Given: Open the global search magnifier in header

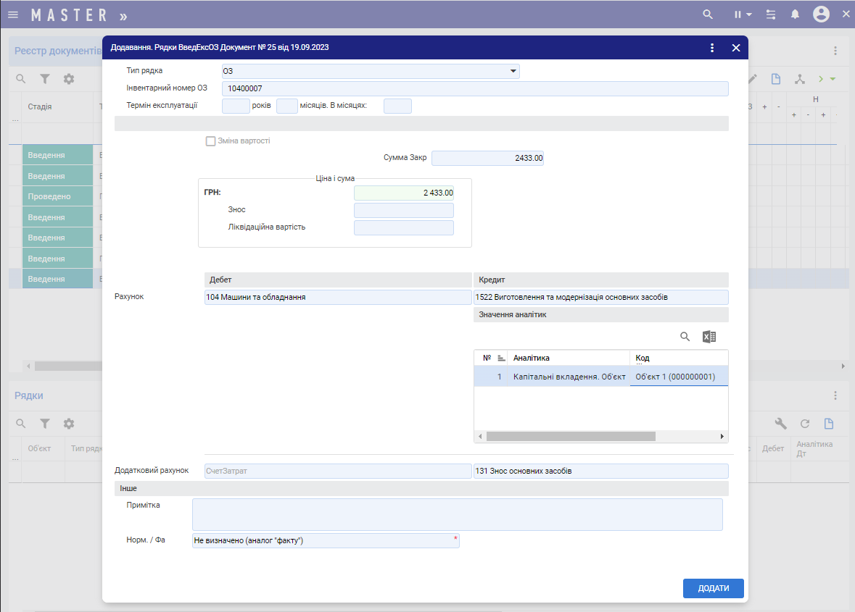Looking at the screenshot, I should 709,14.
